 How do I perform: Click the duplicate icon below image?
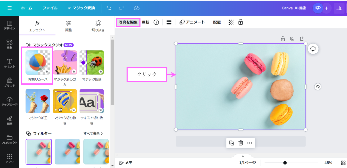(x=231, y=143)
